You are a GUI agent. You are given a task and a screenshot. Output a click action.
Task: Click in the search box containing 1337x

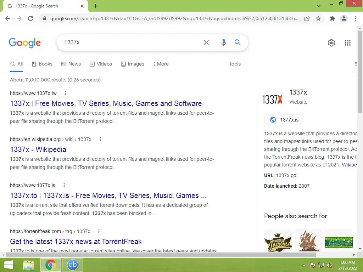tap(132, 42)
